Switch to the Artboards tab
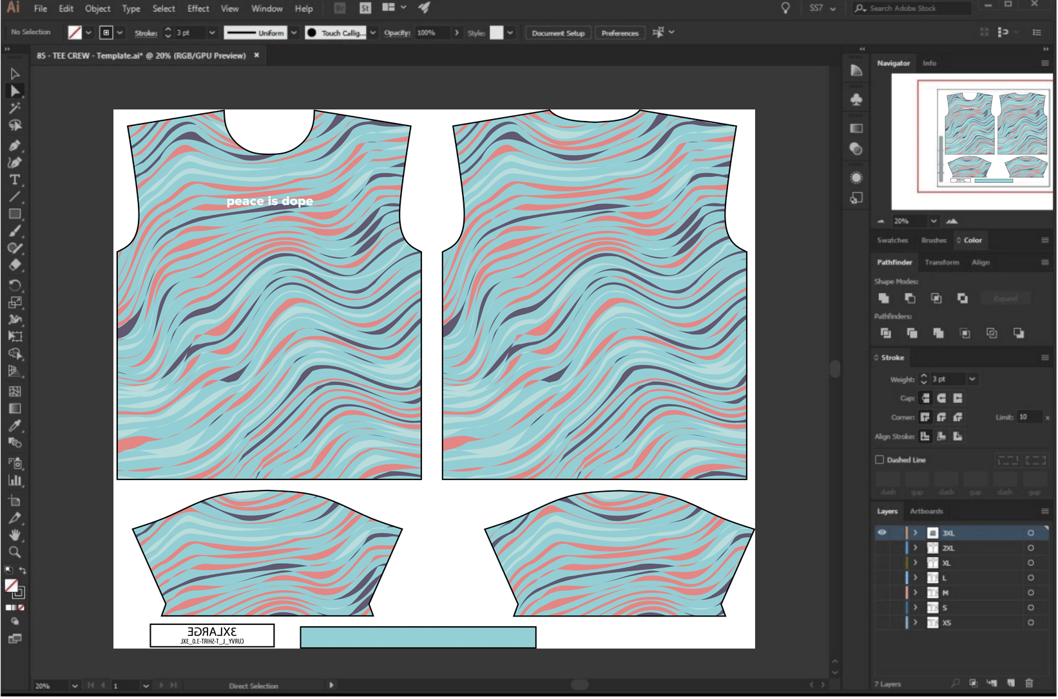This screenshot has width=1058, height=699. tap(926, 511)
